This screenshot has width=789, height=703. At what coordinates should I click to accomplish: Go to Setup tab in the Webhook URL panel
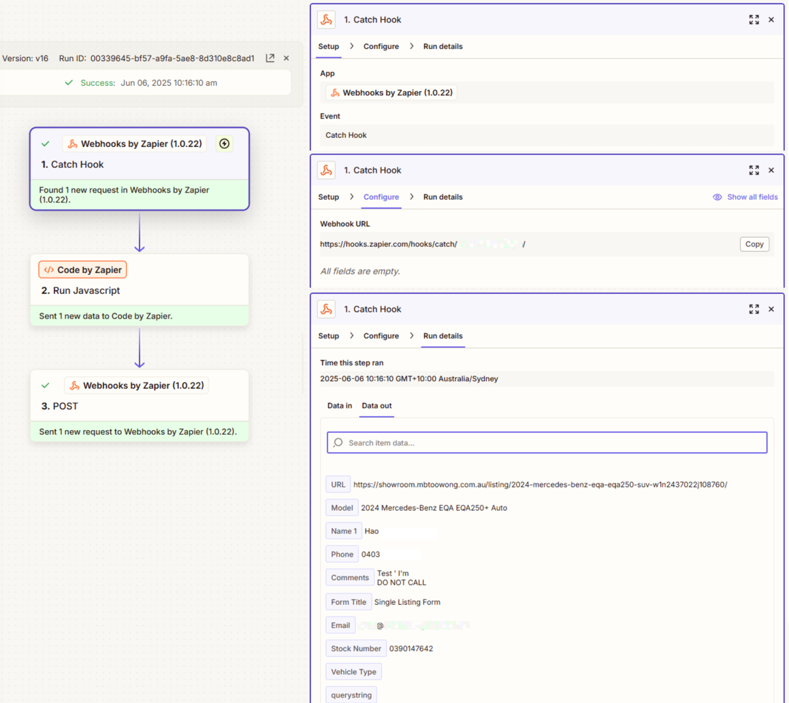(x=329, y=197)
